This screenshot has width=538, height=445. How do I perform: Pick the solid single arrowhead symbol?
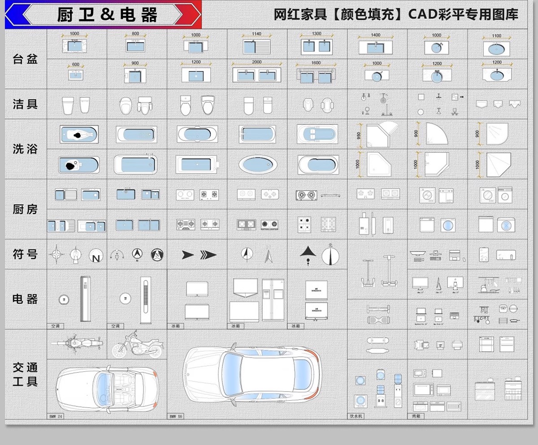click(188, 255)
